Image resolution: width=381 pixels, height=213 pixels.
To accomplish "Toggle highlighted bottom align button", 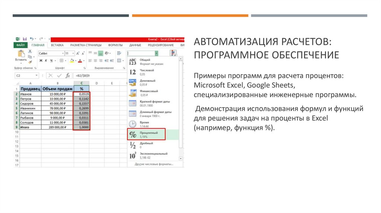I will click(x=100, y=53).
